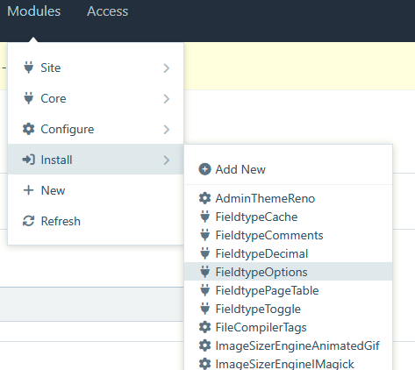Viewport: 415px width, 370px height.
Task: Click the gear icon next to Configure
Action: point(29,129)
